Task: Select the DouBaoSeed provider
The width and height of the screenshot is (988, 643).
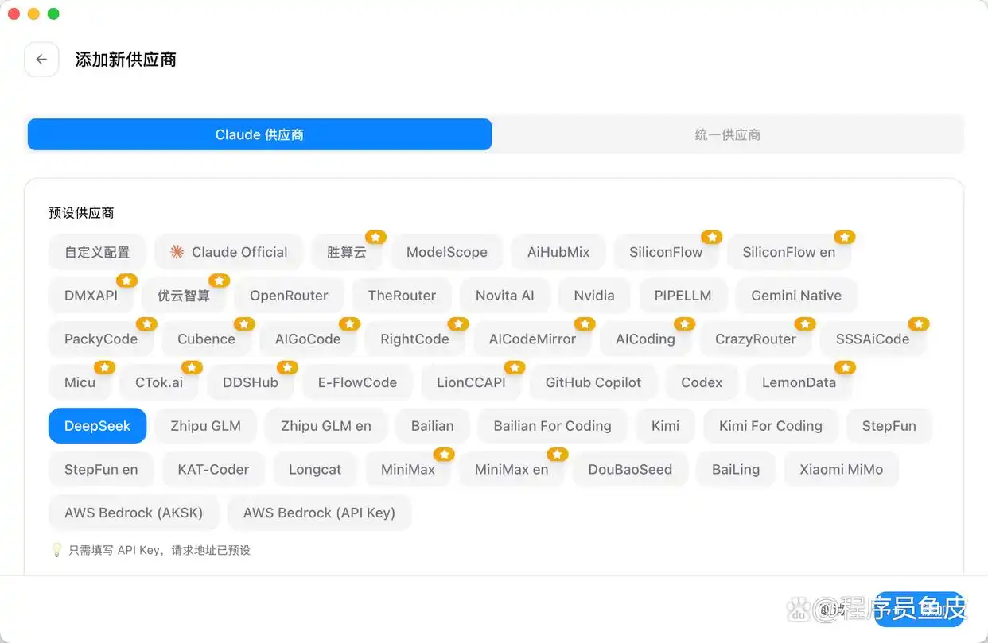Action: [x=630, y=469]
